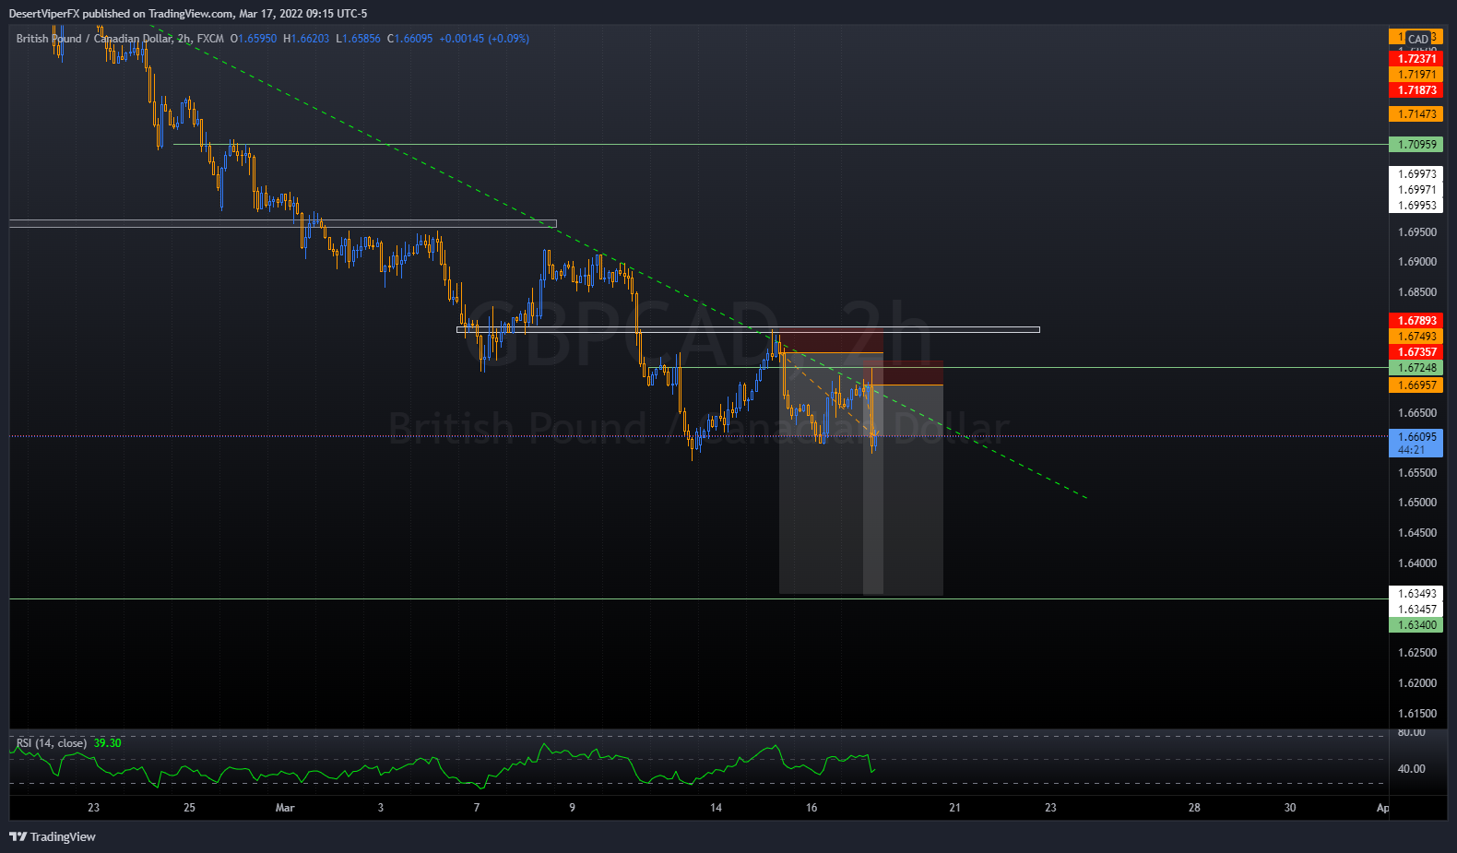Click the RSI 80.00 level label
1457x853 pixels.
(x=1411, y=732)
